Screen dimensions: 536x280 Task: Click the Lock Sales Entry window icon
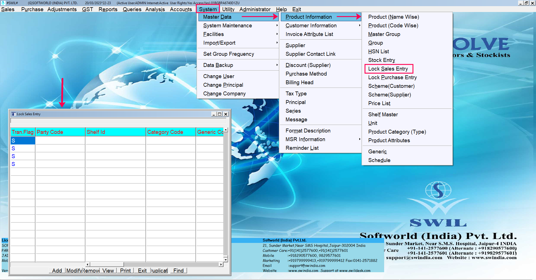click(13, 114)
